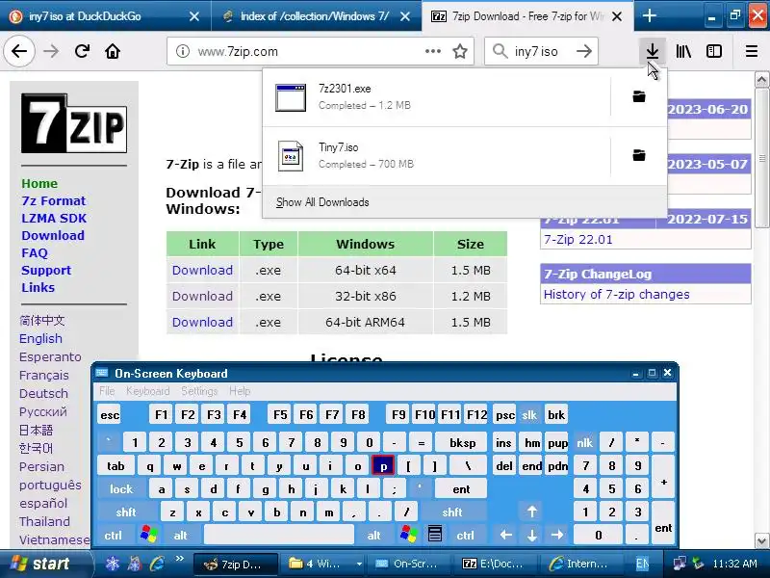Open the Firefox hamburger menu

(x=752, y=51)
